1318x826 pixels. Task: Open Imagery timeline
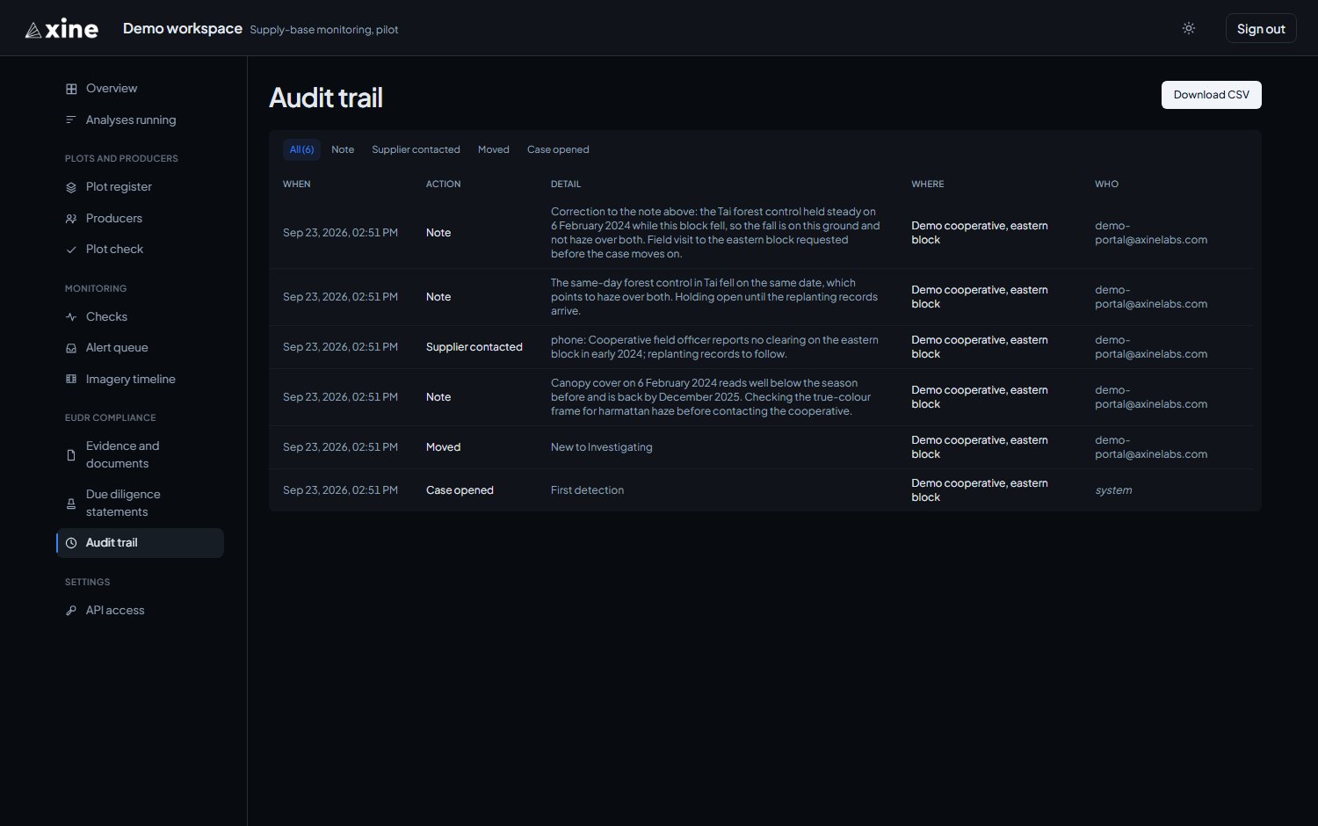140,380
